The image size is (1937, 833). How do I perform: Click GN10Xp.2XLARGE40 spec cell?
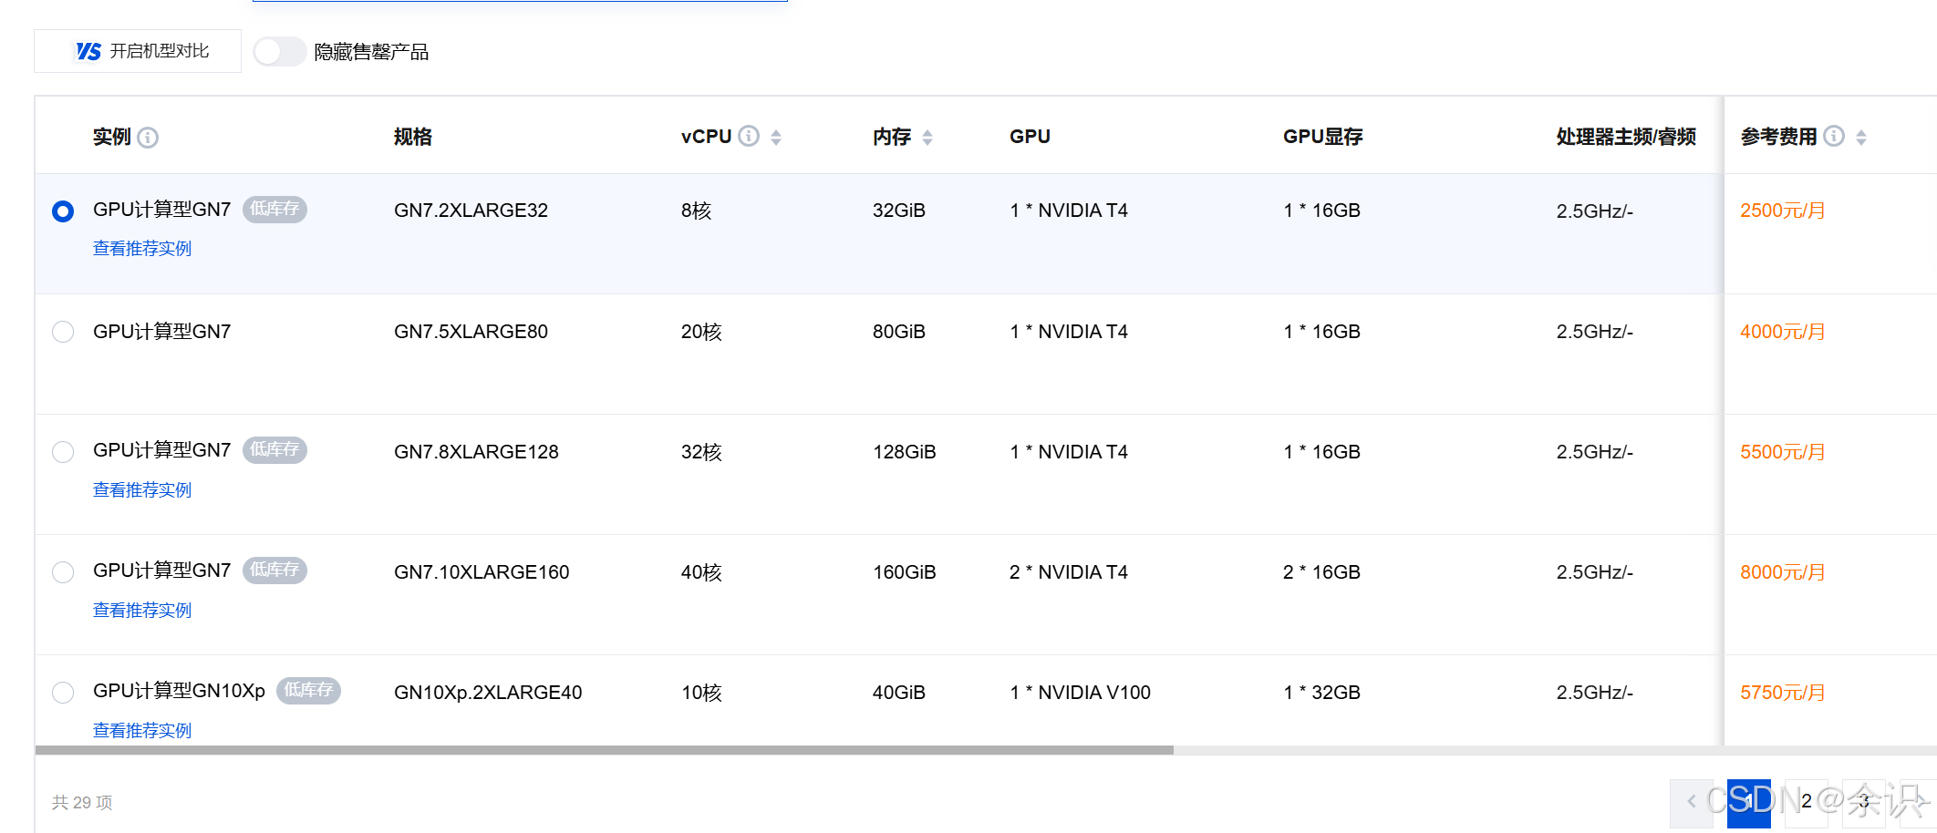click(488, 693)
